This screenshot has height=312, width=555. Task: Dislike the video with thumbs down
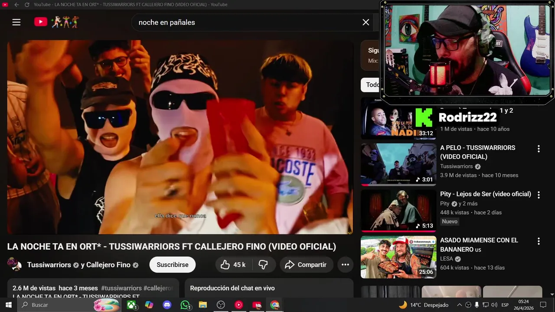(x=263, y=265)
